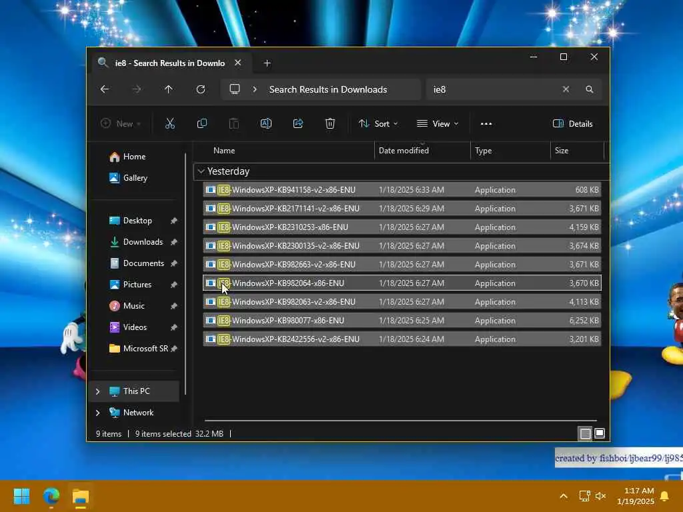Add a new Explorer tab
The height and width of the screenshot is (512, 683).
point(267,63)
